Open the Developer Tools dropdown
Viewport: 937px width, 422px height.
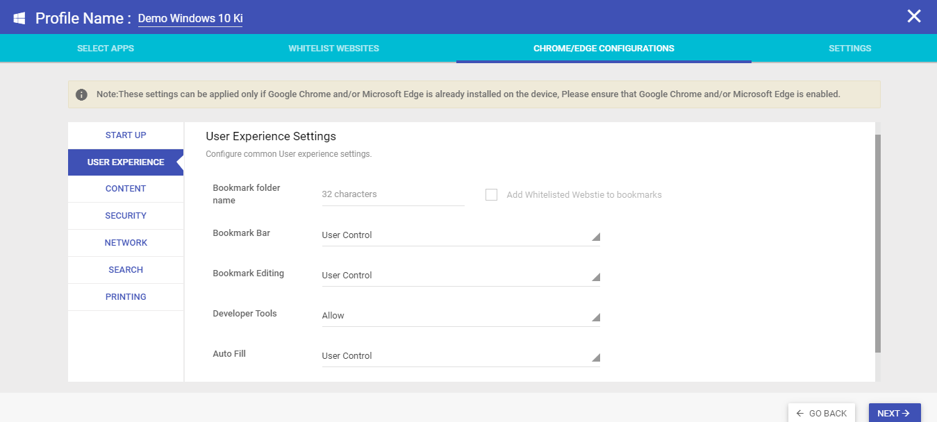(461, 316)
